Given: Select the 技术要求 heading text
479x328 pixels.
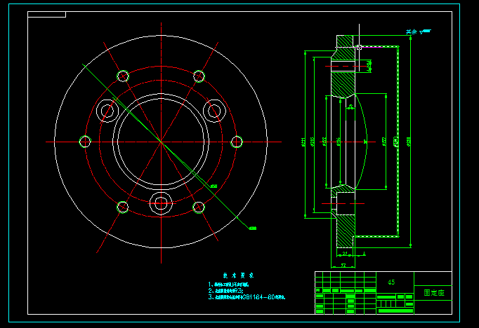Looking at the screenshot, I should click(238, 275).
